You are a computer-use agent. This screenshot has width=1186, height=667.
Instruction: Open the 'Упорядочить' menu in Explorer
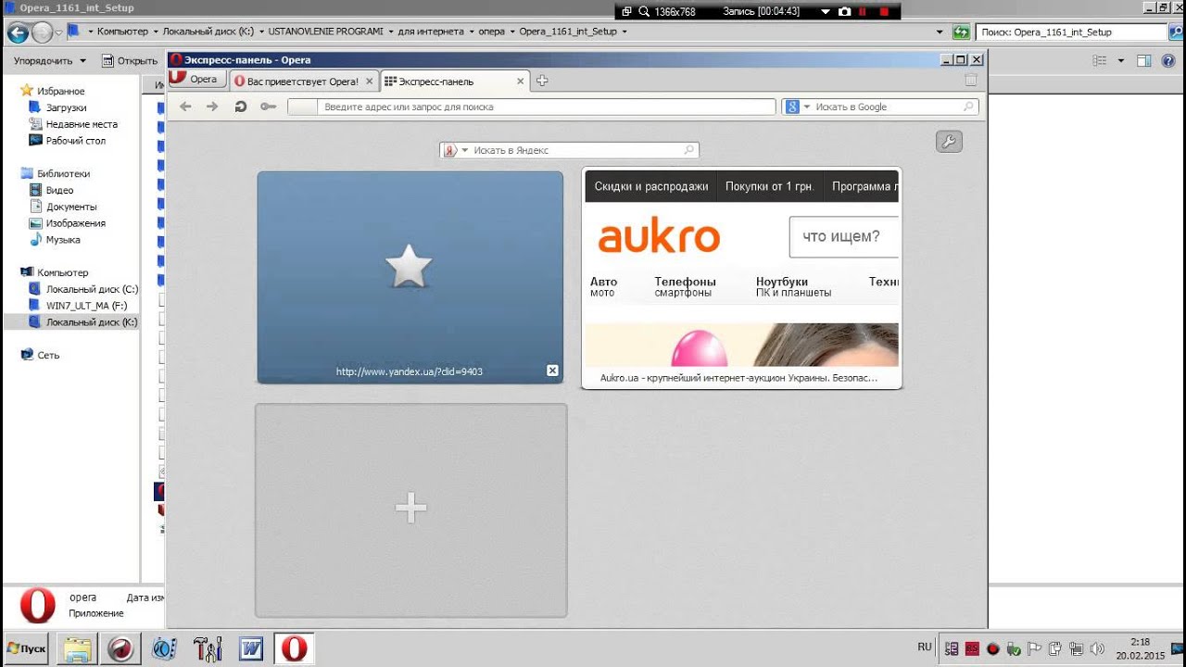pyautogui.click(x=49, y=61)
